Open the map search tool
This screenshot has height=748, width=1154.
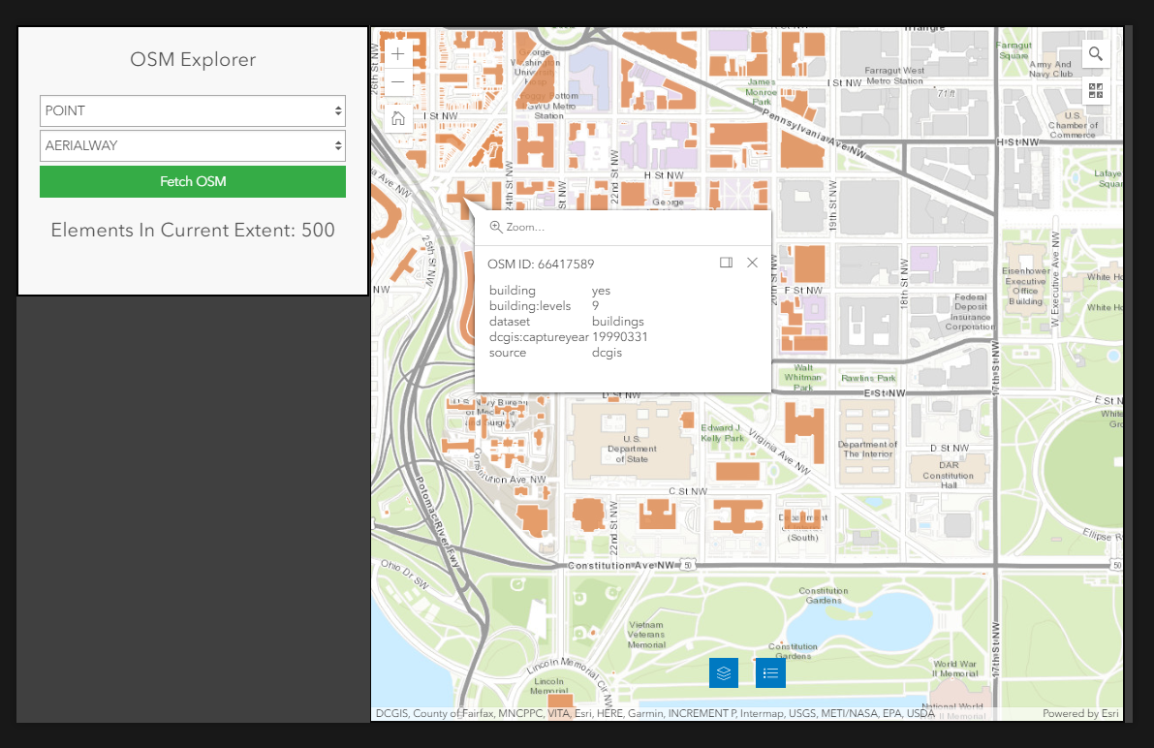(1095, 53)
